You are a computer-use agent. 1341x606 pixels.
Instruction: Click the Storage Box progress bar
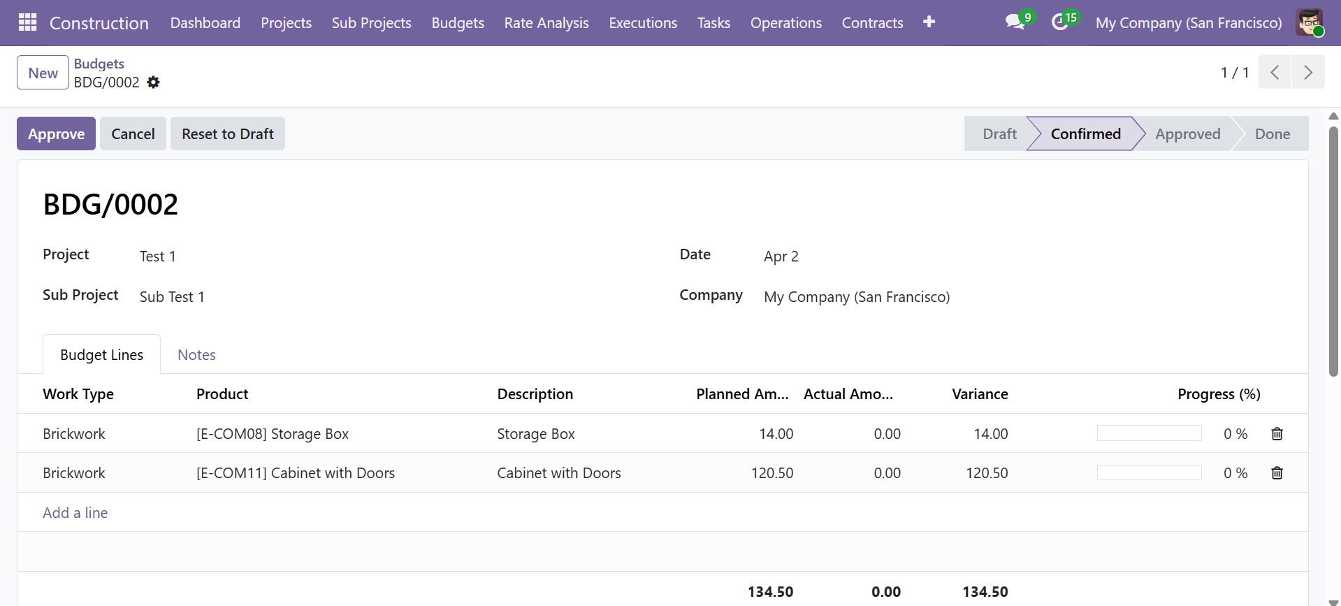[1149, 434]
